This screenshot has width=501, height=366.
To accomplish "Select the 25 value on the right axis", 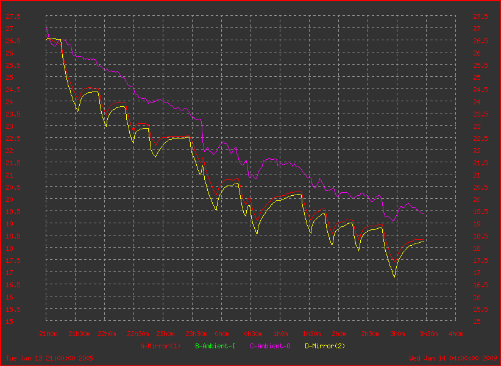I will pyautogui.click(x=477, y=77).
